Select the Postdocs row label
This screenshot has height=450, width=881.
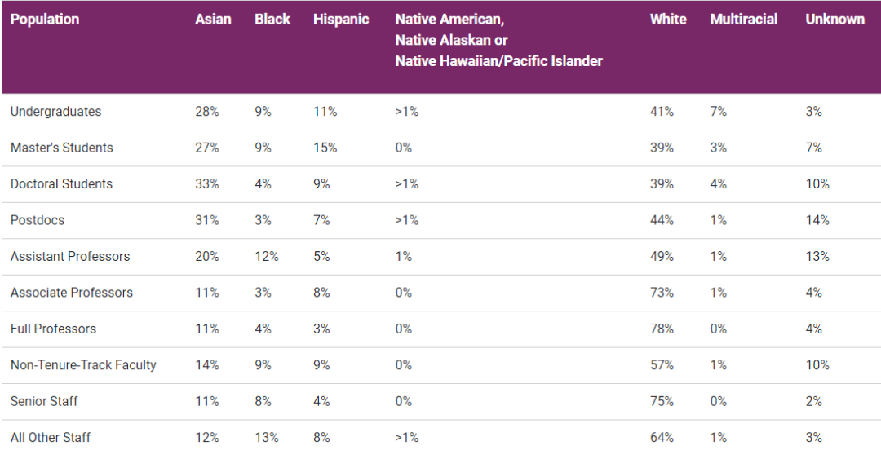[38, 220]
